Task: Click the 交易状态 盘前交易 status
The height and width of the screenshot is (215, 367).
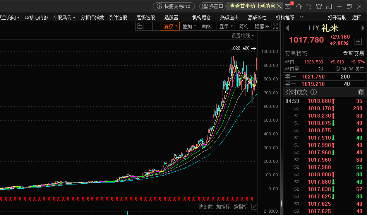Action: (x=325, y=53)
